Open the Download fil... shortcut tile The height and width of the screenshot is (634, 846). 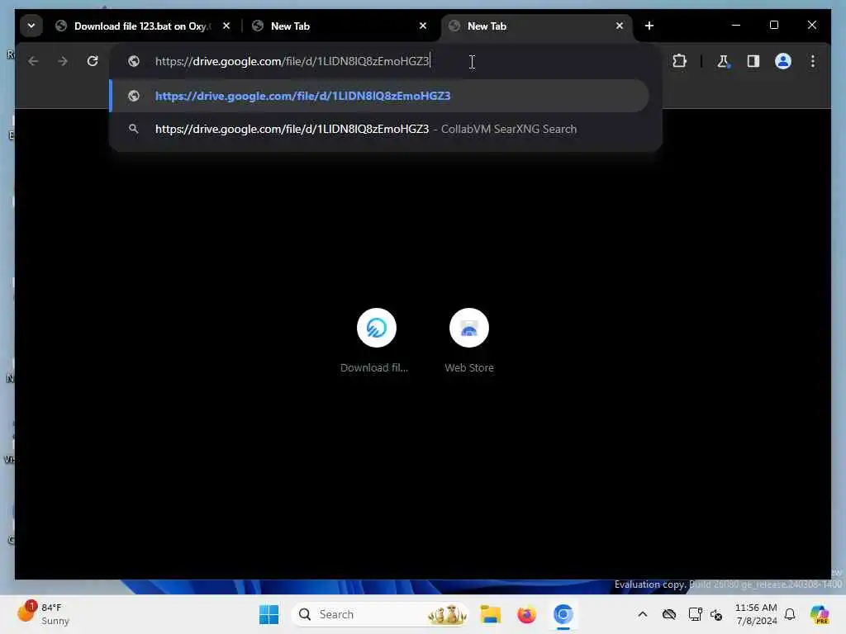376,339
